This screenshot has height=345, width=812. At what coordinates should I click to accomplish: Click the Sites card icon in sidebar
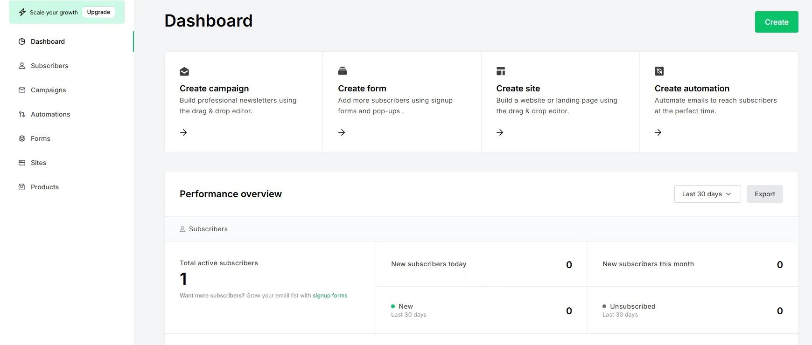coord(22,163)
